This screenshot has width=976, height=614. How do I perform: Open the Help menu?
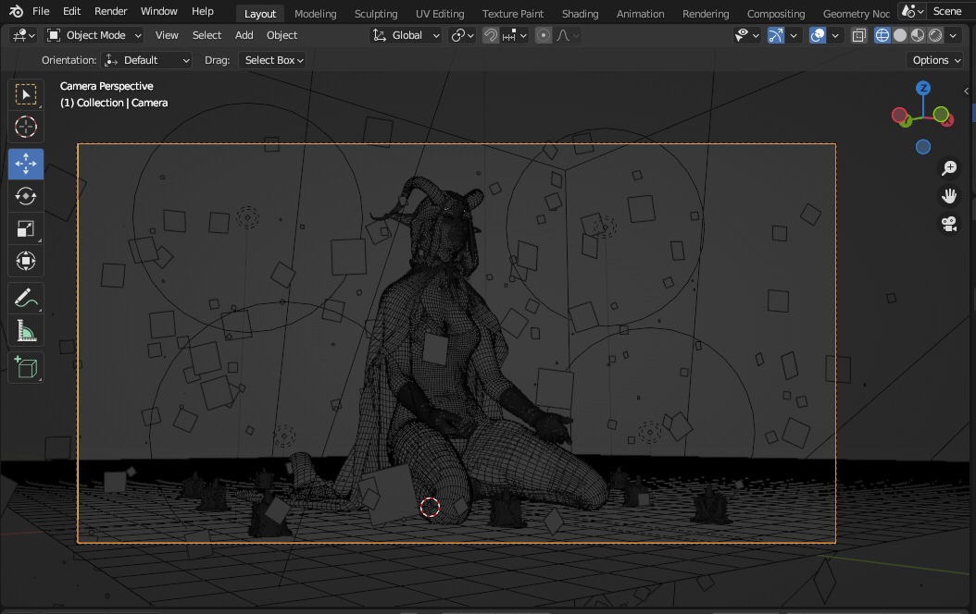pos(202,11)
